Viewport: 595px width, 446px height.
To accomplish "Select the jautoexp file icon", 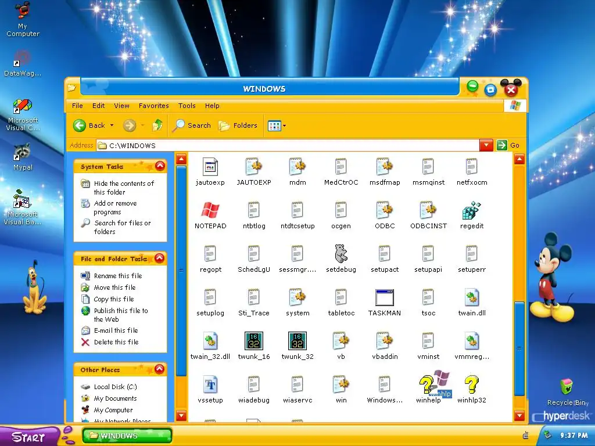I will coord(210,167).
